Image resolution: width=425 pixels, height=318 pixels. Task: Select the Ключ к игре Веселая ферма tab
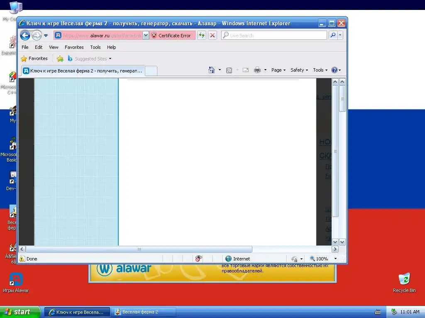point(83,71)
